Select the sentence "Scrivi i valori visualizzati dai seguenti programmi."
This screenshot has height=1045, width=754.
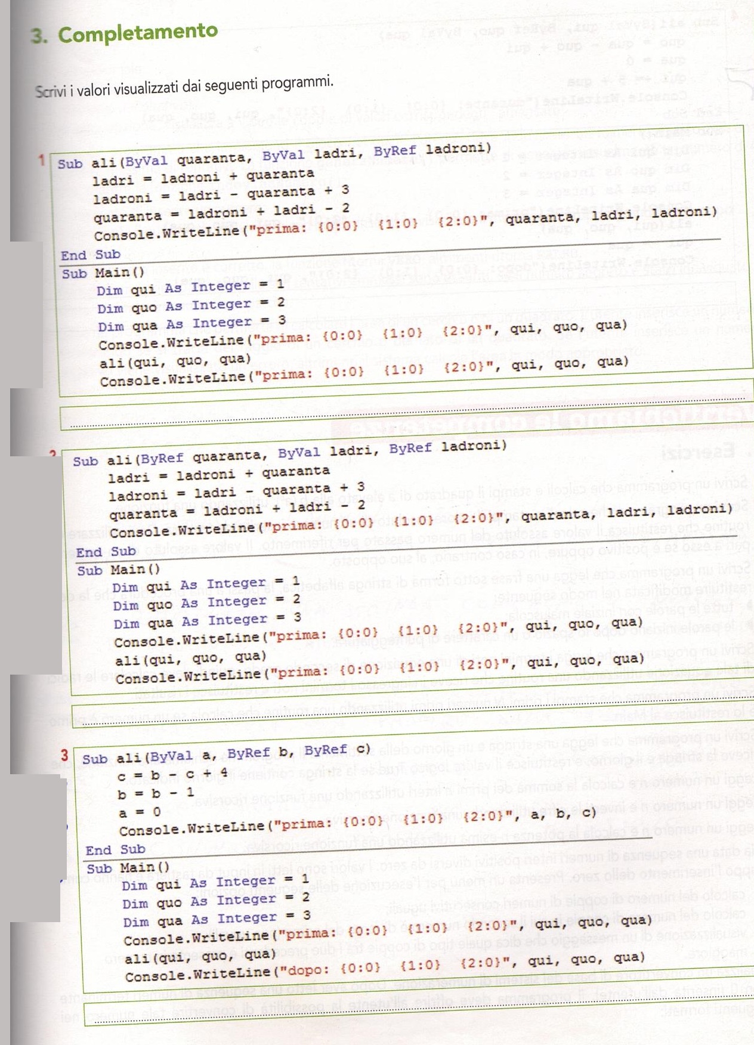tap(184, 86)
